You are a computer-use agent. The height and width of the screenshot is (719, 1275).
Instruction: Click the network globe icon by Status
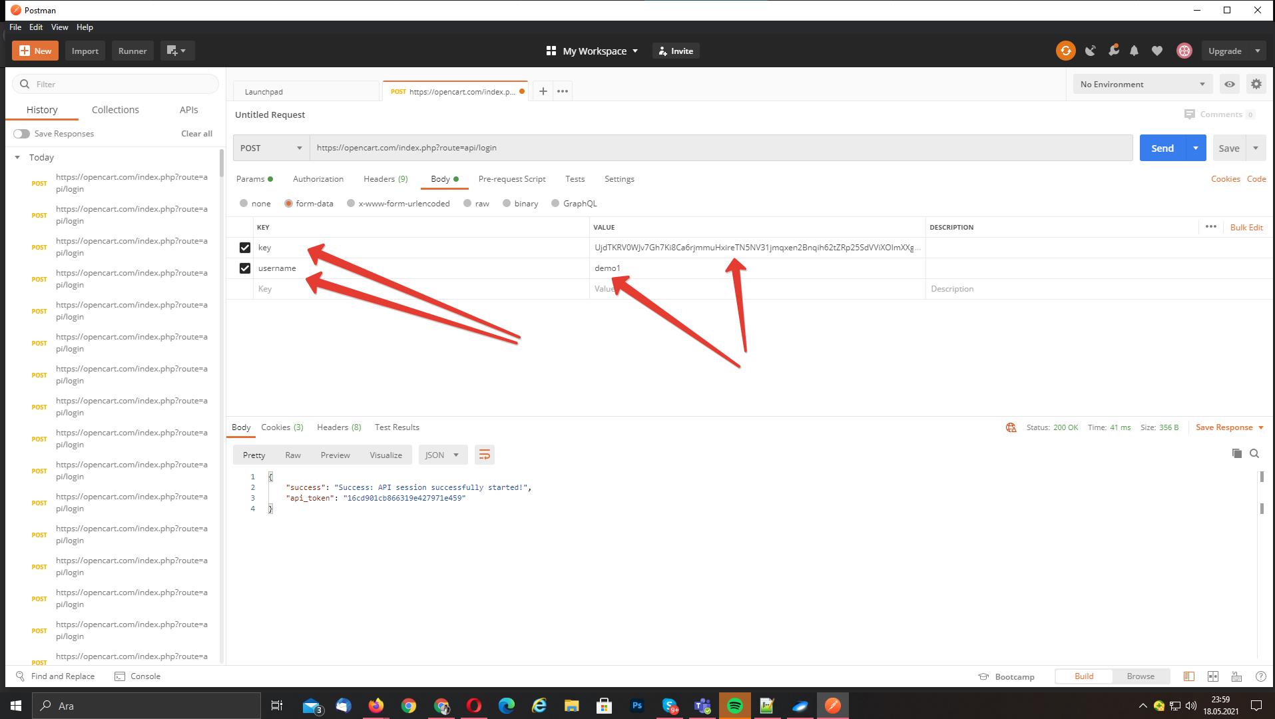click(1011, 427)
